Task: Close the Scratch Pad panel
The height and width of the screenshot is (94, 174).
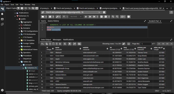Action: click(x=160, y=21)
